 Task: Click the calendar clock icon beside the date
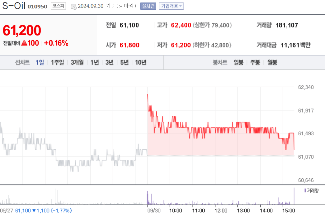pos(73,7)
